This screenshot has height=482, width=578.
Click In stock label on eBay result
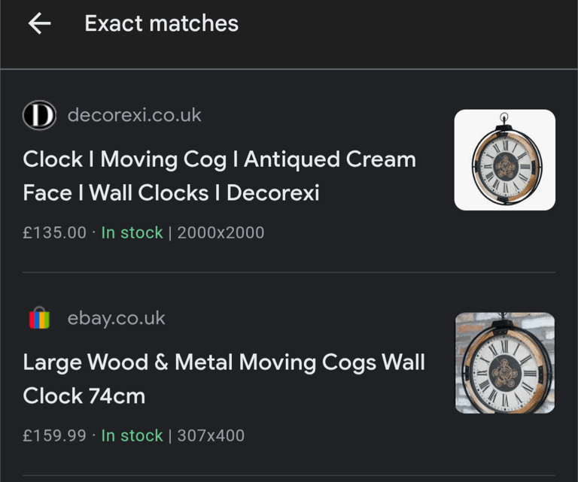[x=132, y=435]
